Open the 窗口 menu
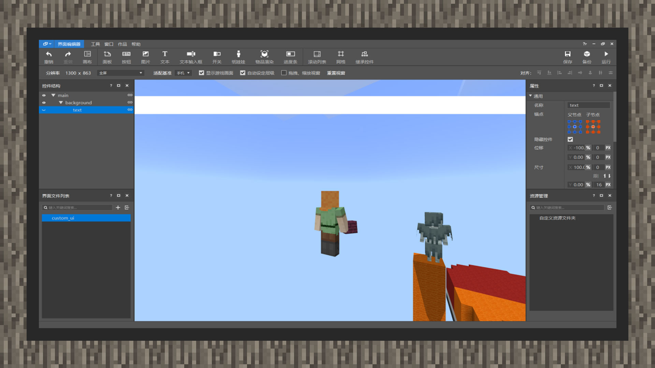Viewport: 655px width, 368px height. pos(109,44)
